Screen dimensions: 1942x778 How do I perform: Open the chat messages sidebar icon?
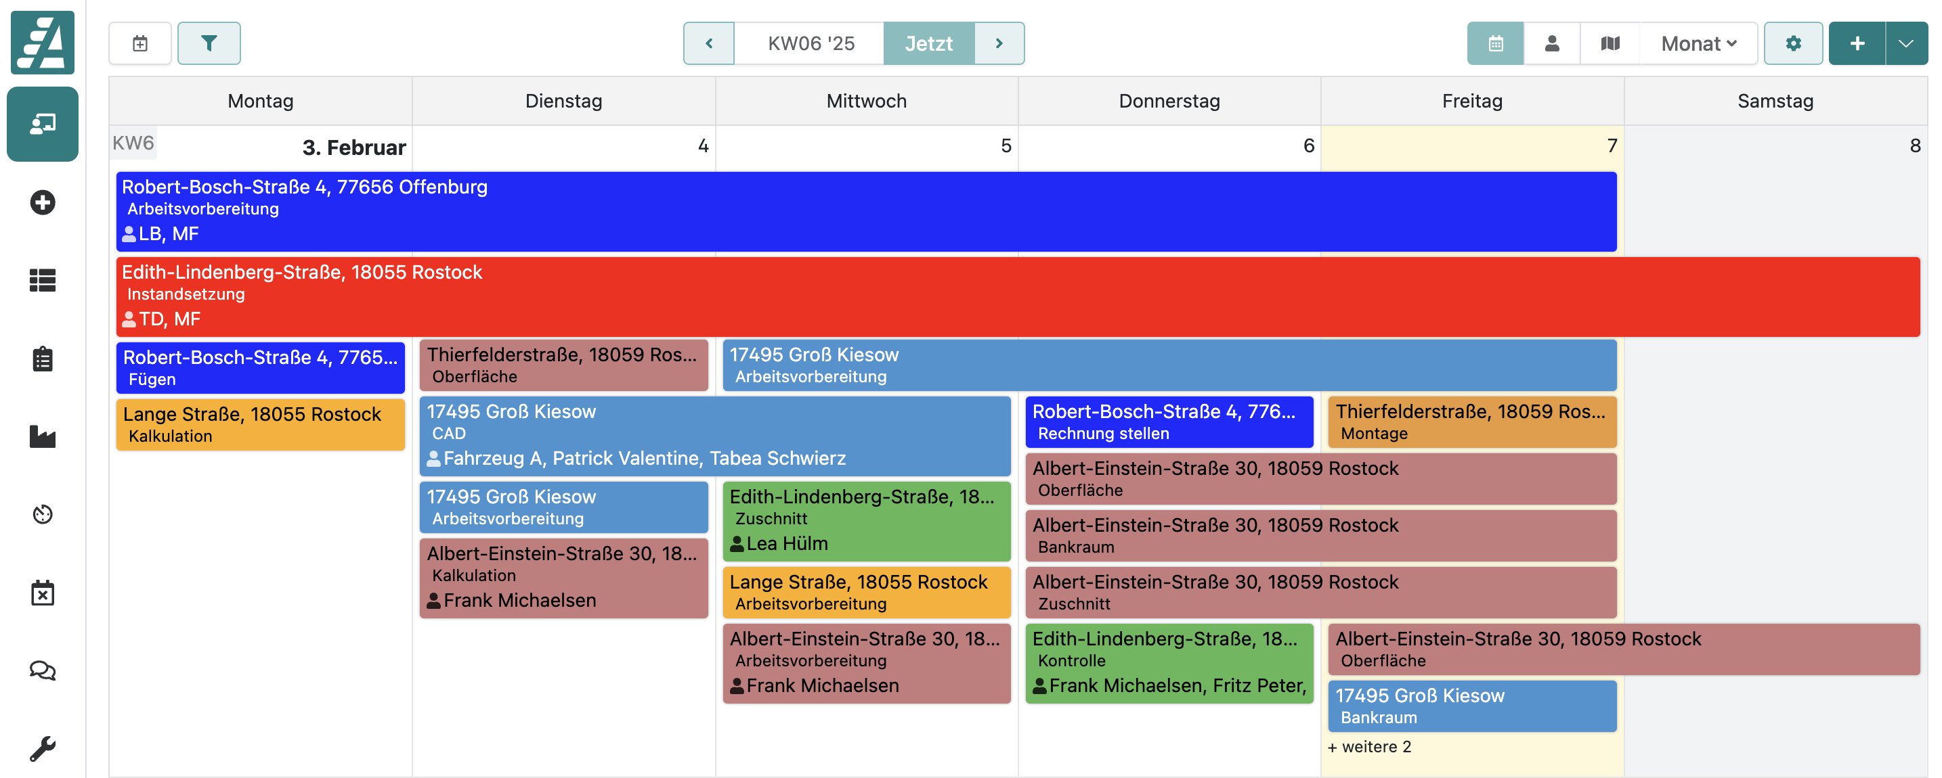42,670
